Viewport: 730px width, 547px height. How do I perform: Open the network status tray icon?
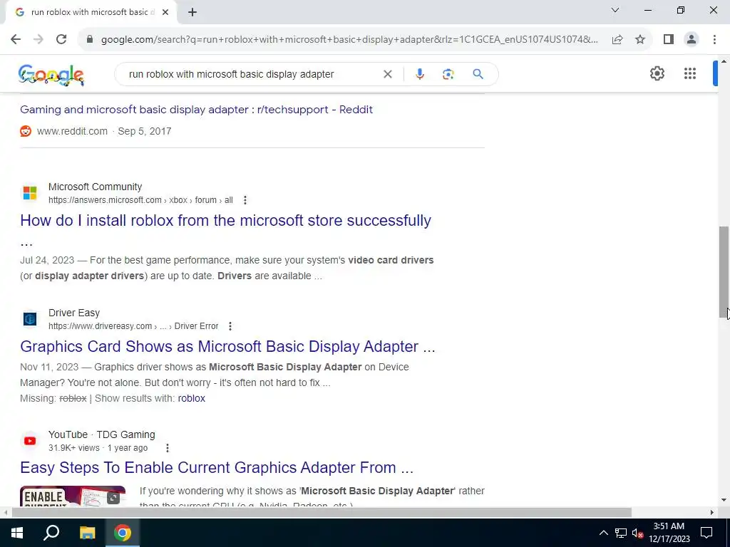pos(621,533)
